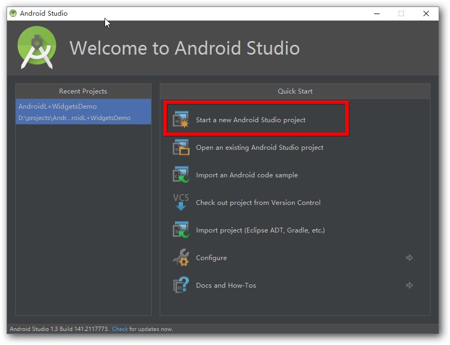Open the Configure submenu label
The height and width of the screenshot is (345, 450).
(211, 258)
